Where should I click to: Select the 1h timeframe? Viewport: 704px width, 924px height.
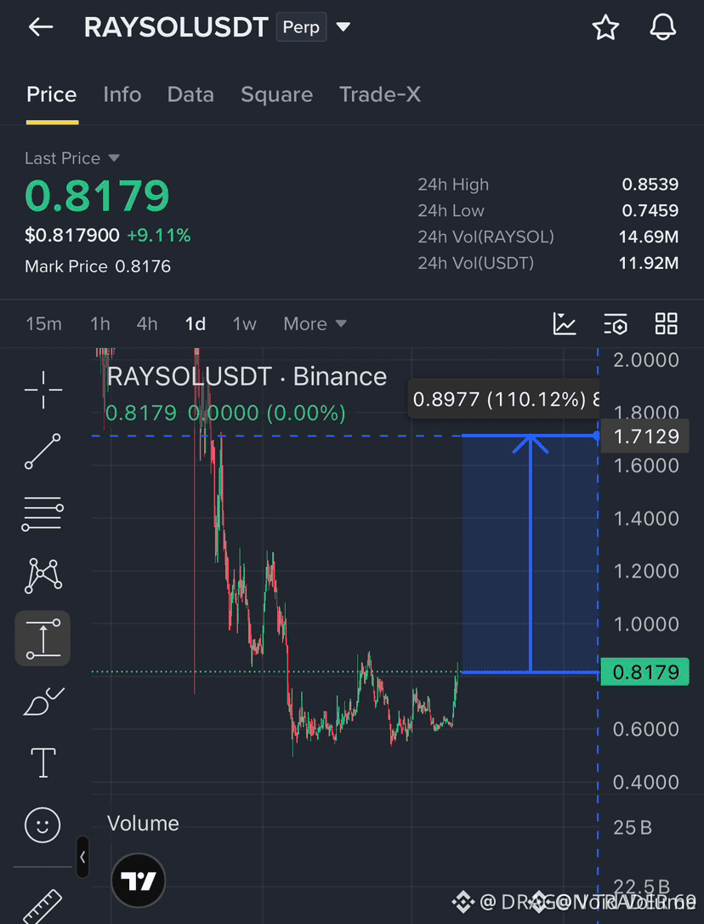click(x=100, y=323)
